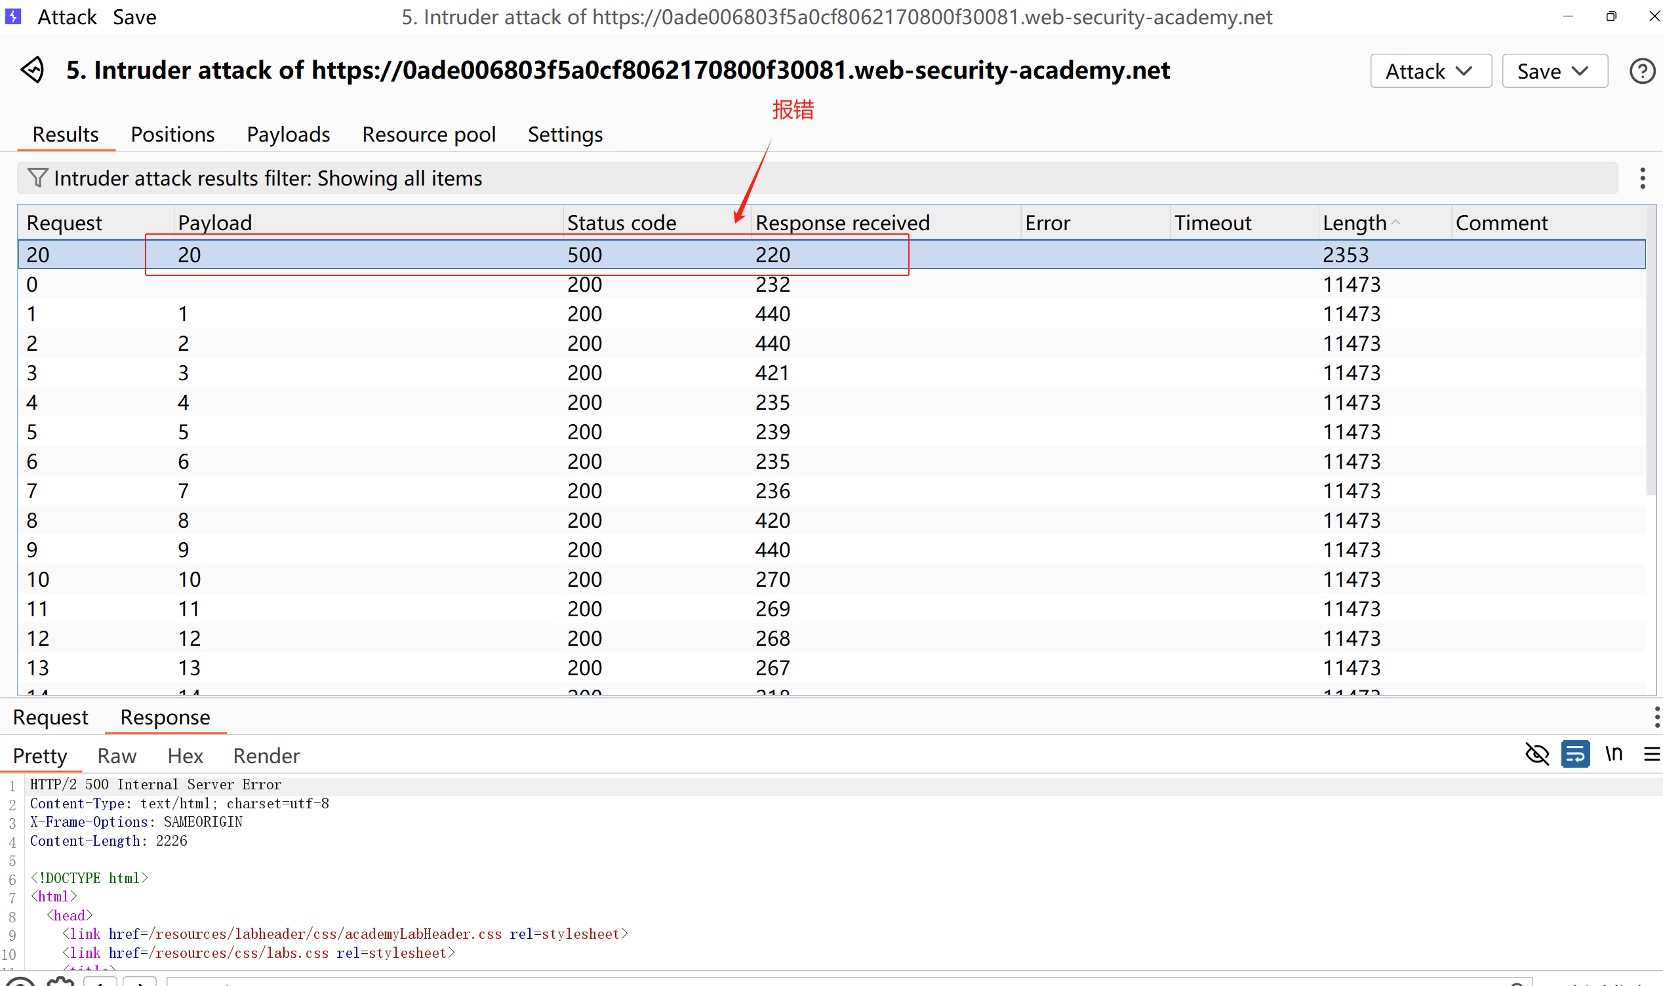1663x986 pixels.
Task: Switch to the Payloads tab
Action: pos(289,135)
